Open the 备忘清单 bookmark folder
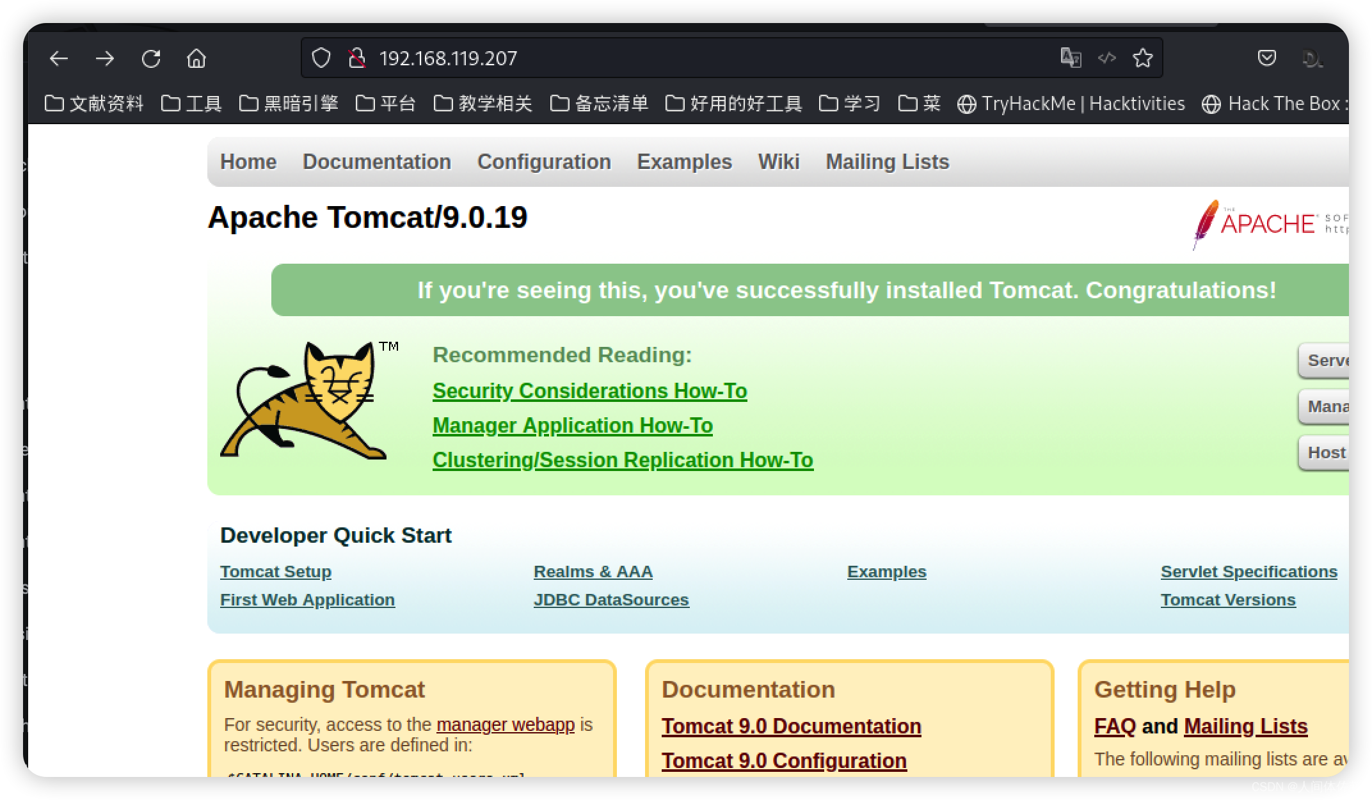1372x800 pixels. tap(600, 103)
